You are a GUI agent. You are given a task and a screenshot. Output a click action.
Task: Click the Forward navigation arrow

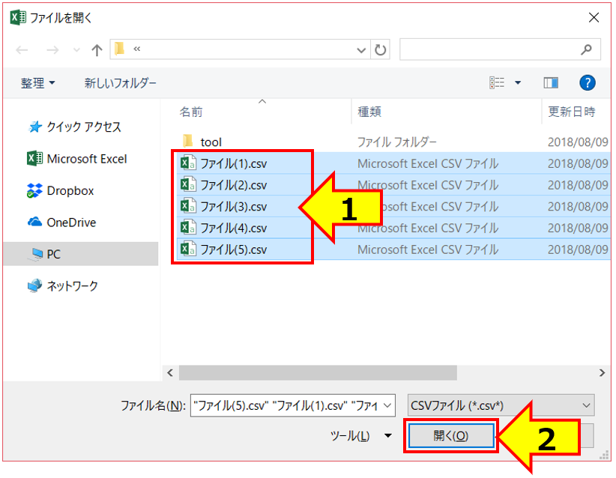pyautogui.click(x=52, y=50)
